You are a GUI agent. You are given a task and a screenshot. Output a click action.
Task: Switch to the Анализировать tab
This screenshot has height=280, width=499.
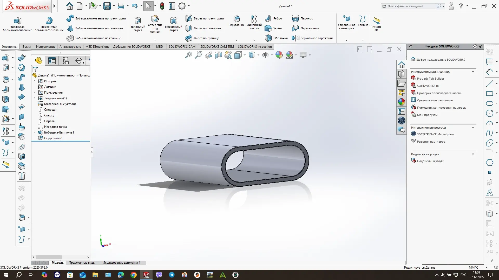tap(70, 47)
